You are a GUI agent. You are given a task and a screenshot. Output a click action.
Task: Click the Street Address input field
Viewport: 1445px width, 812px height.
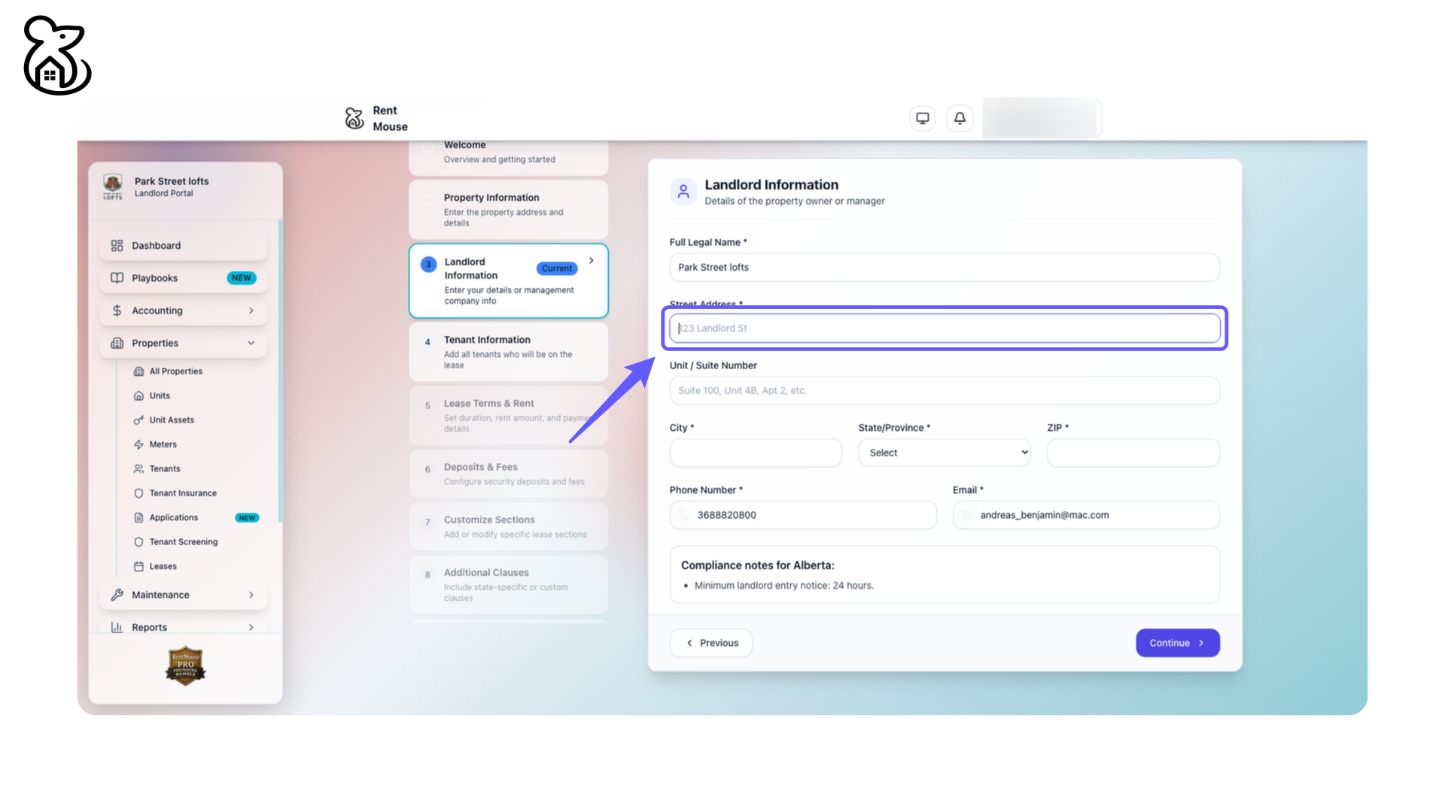pyautogui.click(x=944, y=329)
